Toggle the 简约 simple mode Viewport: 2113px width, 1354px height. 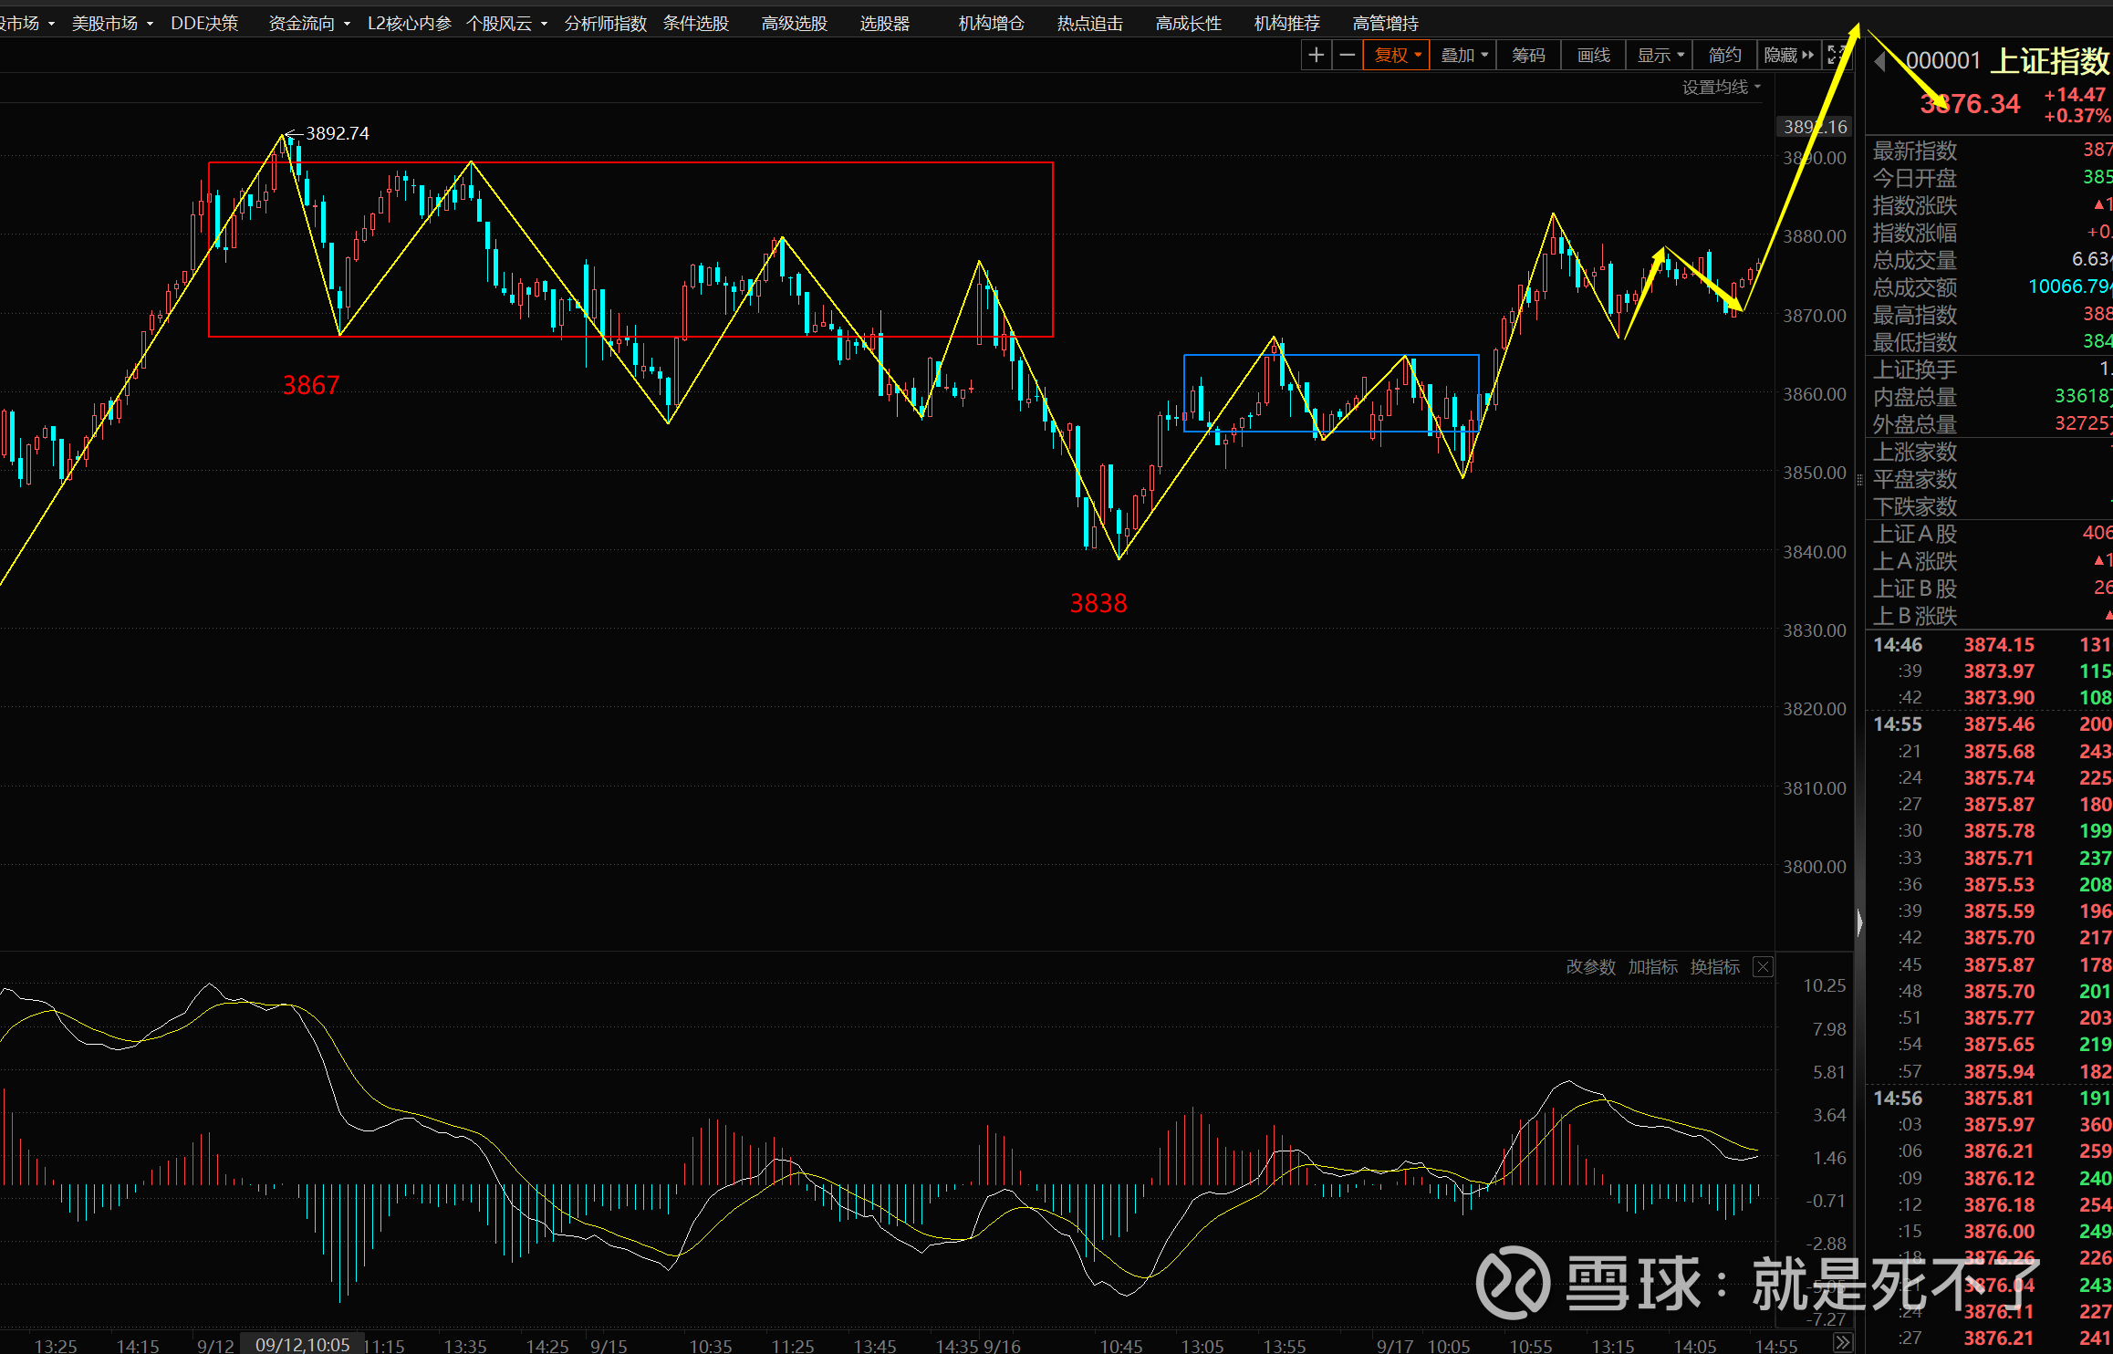[1724, 56]
